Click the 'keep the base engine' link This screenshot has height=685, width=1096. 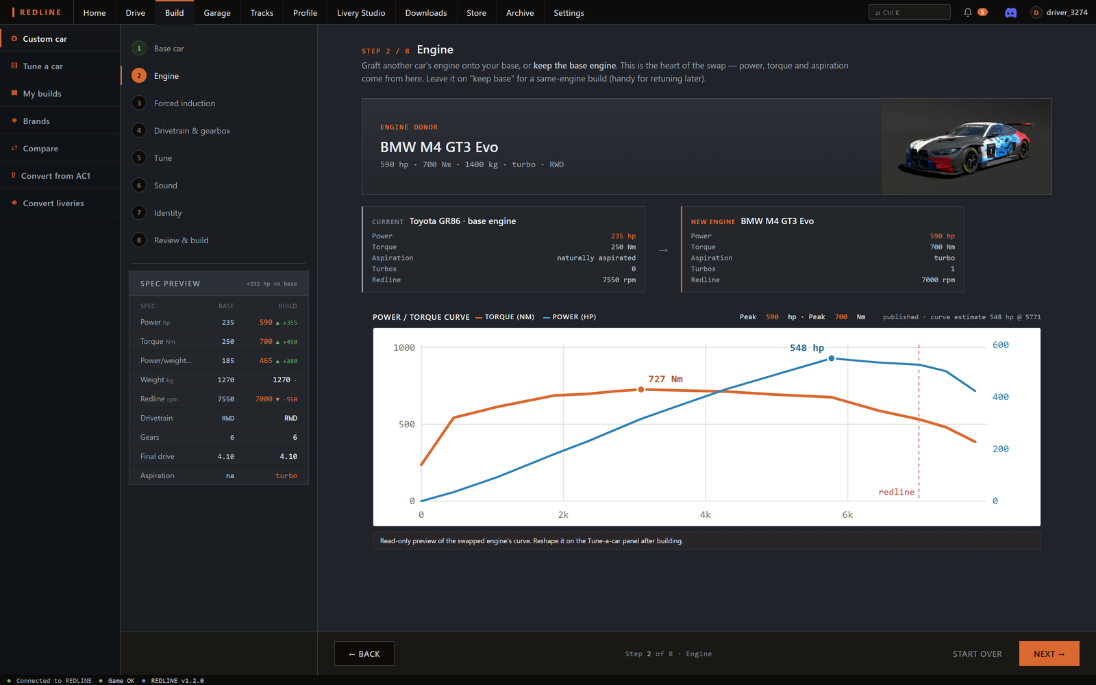[x=575, y=66]
